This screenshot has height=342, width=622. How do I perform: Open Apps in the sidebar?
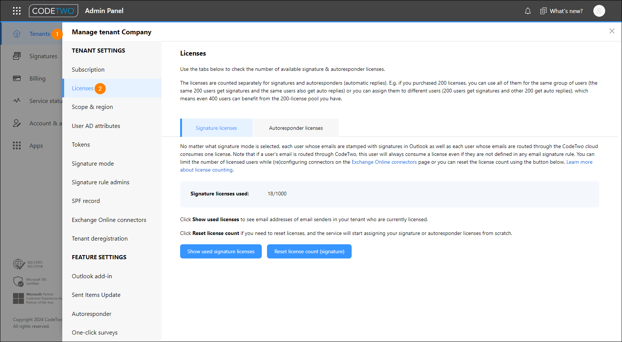click(x=36, y=146)
